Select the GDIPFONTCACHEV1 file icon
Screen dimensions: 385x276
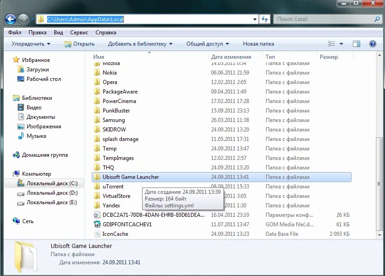(97, 225)
